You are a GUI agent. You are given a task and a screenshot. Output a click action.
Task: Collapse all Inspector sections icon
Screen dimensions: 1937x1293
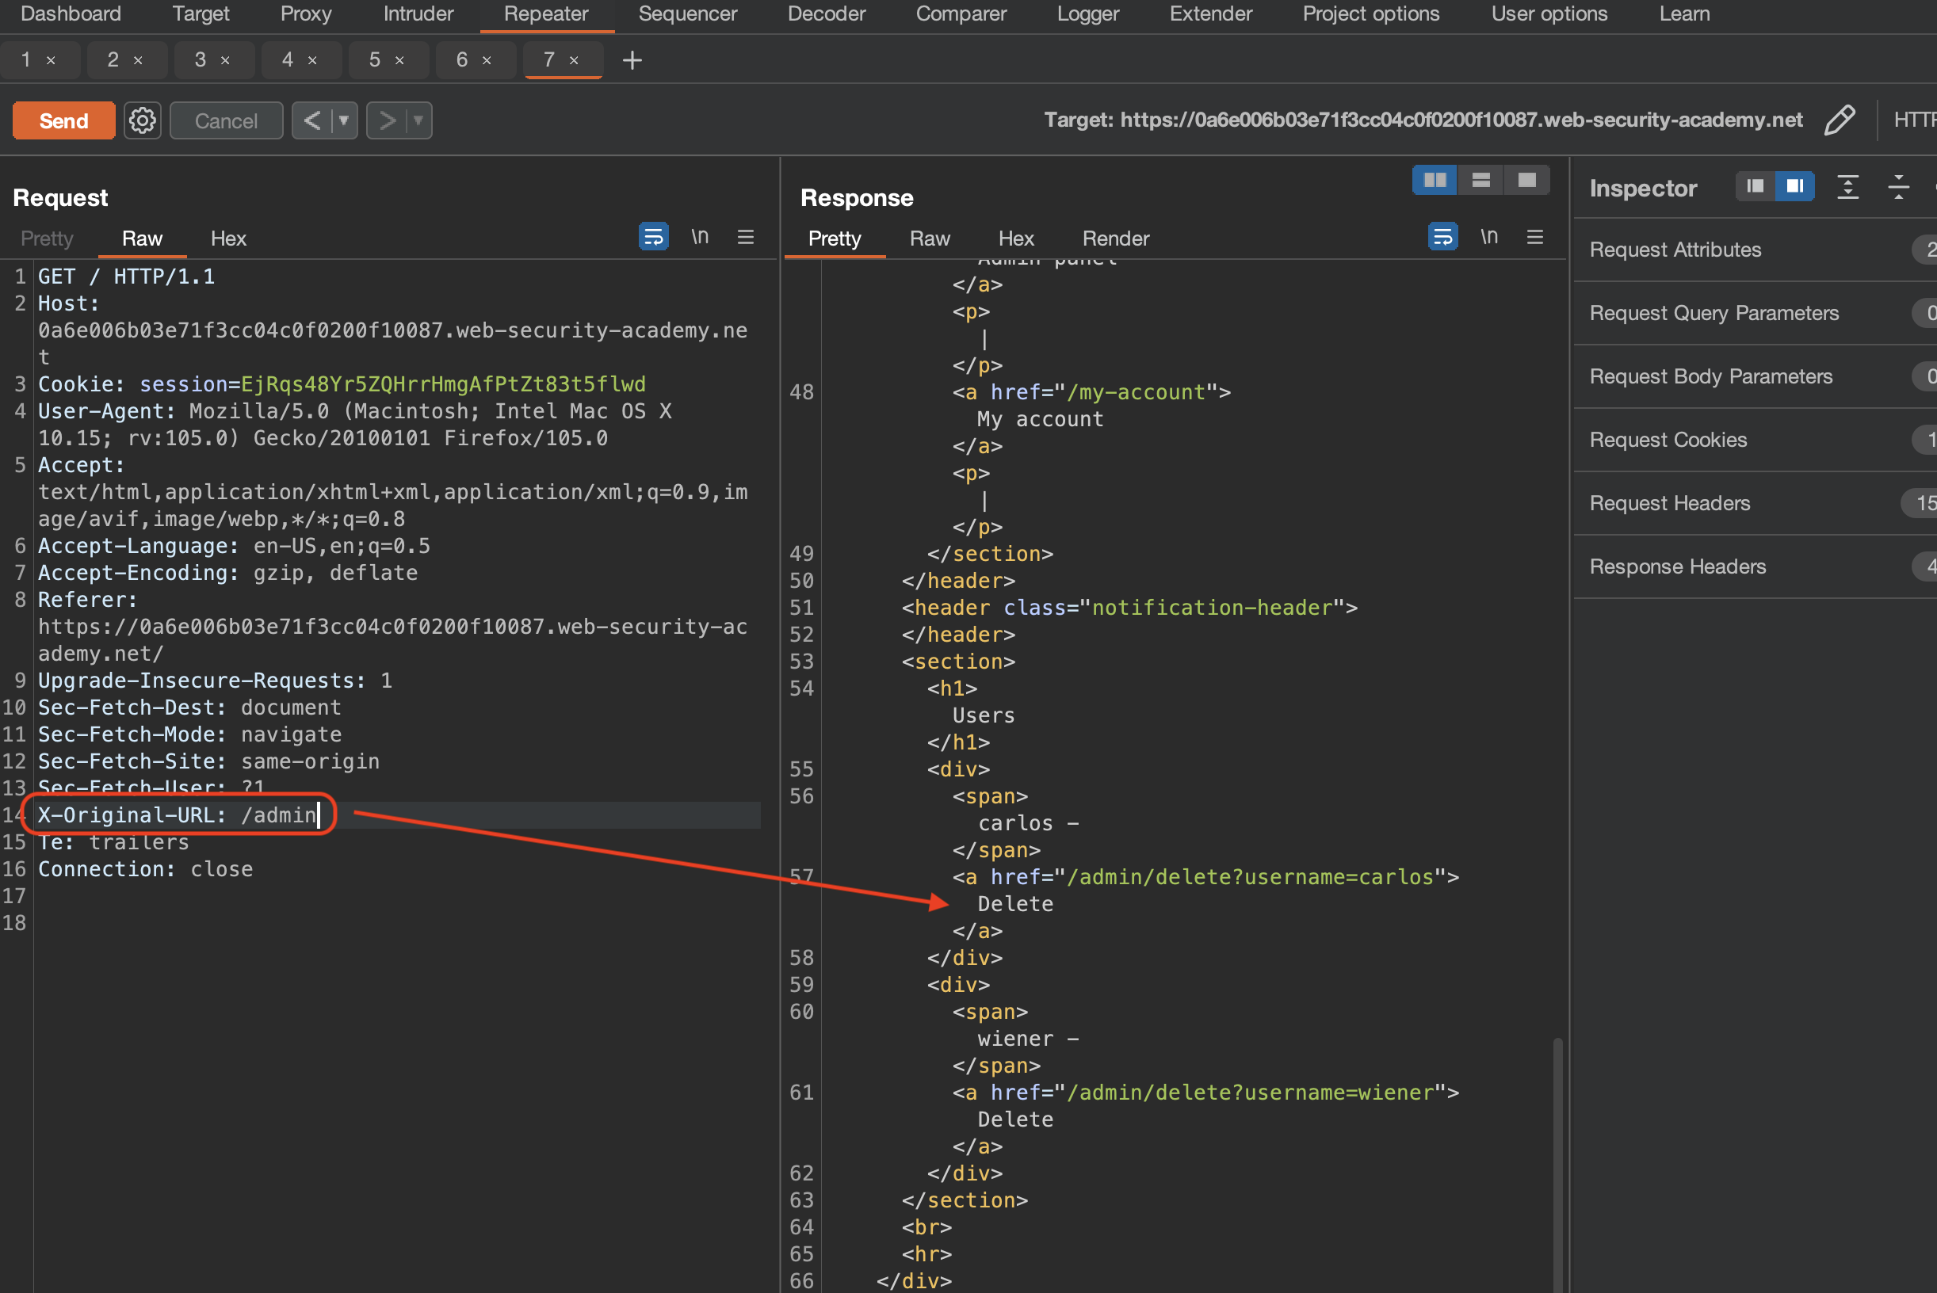pos(1898,187)
